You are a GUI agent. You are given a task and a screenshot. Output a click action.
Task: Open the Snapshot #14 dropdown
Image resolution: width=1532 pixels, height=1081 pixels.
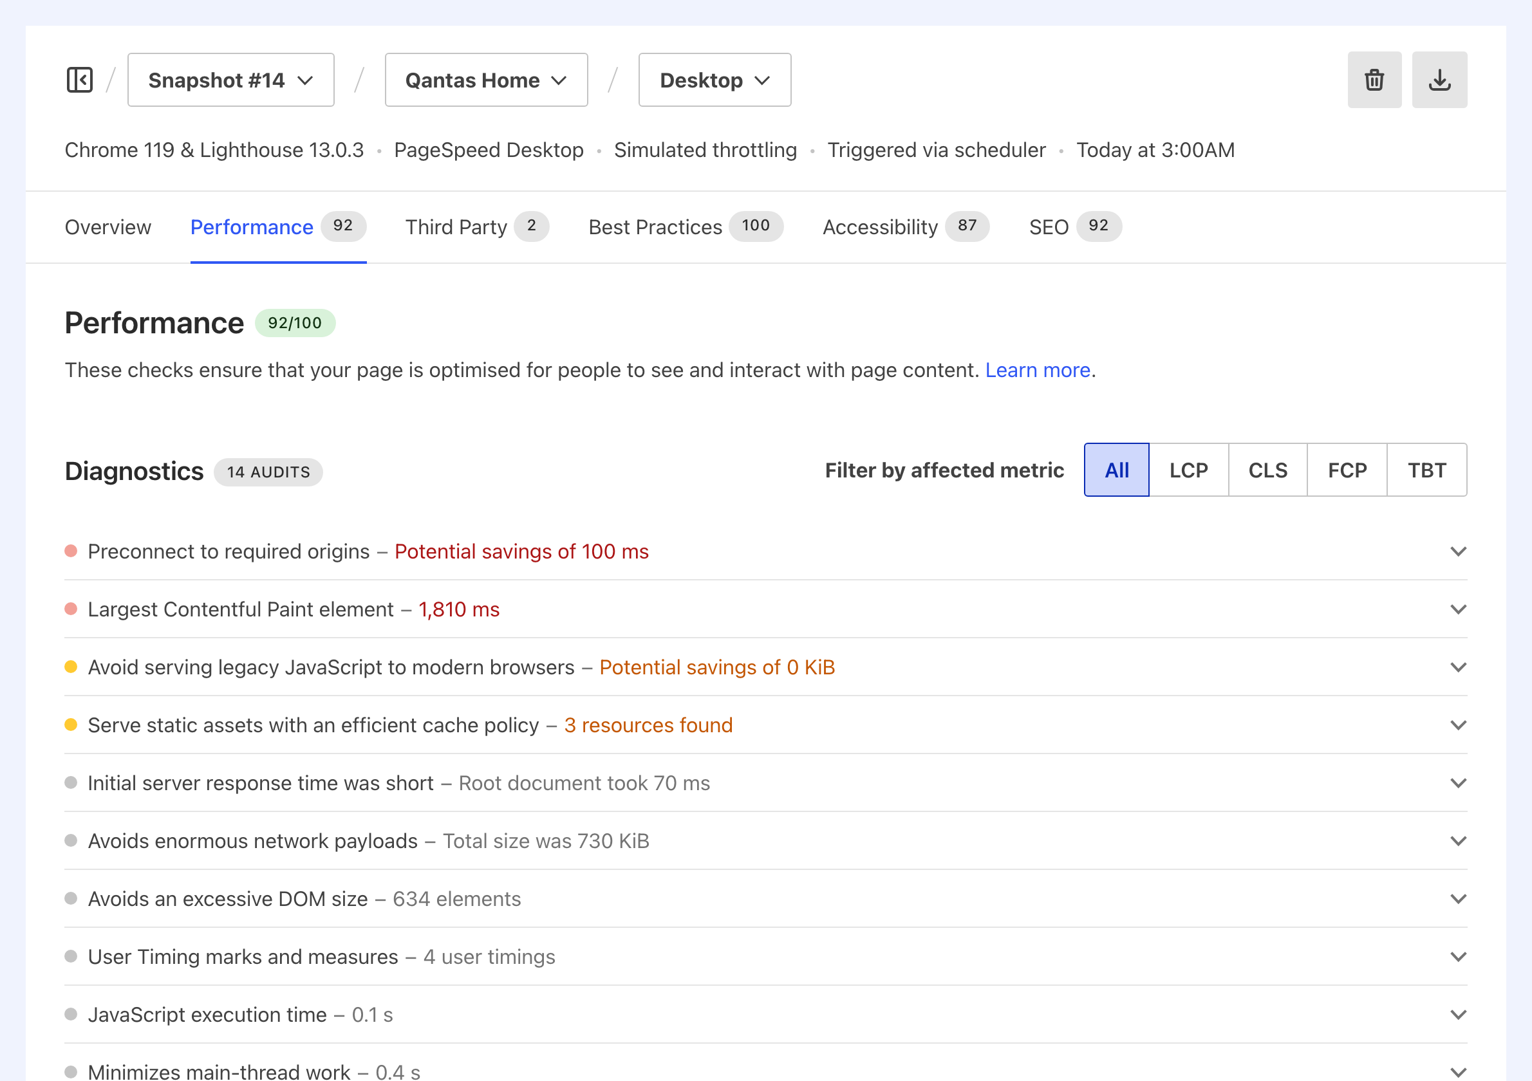pyautogui.click(x=230, y=79)
